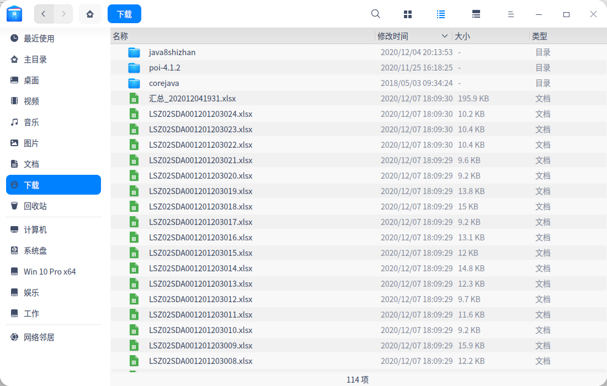The height and width of the screenshot is (386, 607).
Task: Click the 下载 breadcrumb button
Action: [124, 14]
